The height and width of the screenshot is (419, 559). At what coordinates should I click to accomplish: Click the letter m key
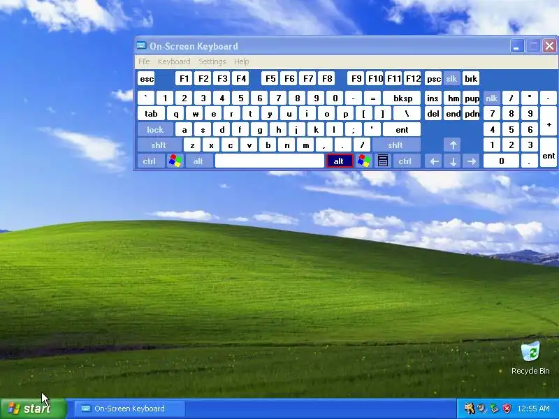306,145
